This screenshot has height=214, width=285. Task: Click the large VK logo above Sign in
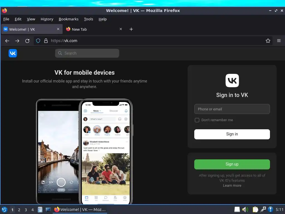(232, 81)
